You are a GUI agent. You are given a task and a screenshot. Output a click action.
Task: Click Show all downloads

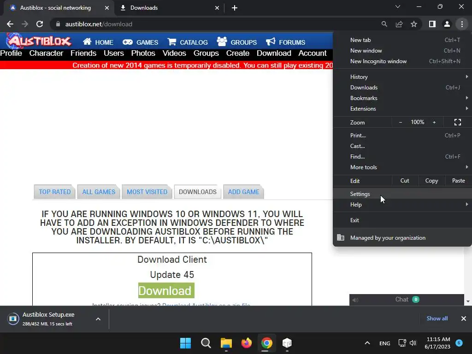[437, 319]
